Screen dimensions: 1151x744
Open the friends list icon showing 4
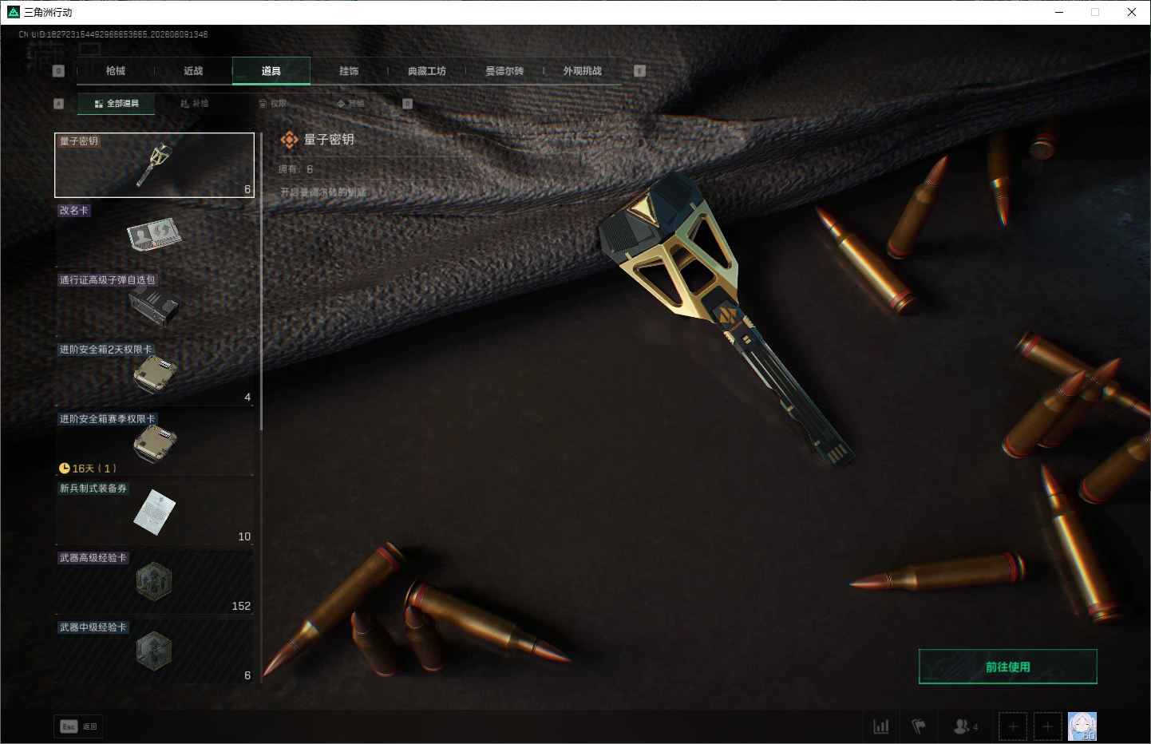(966, 726)
